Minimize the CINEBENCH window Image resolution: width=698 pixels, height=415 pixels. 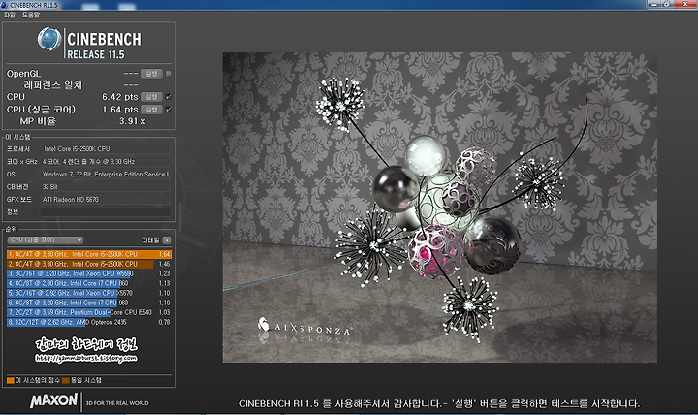[x=654, y=5]
